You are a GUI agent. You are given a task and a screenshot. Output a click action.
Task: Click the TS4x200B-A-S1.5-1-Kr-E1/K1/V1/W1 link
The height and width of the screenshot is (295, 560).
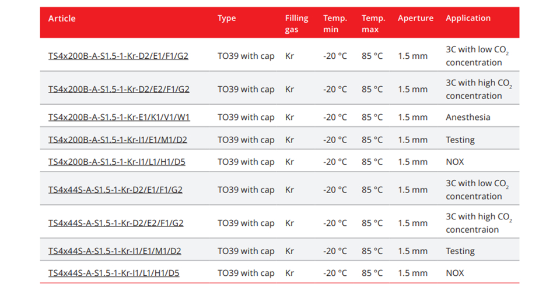point(118,118)
